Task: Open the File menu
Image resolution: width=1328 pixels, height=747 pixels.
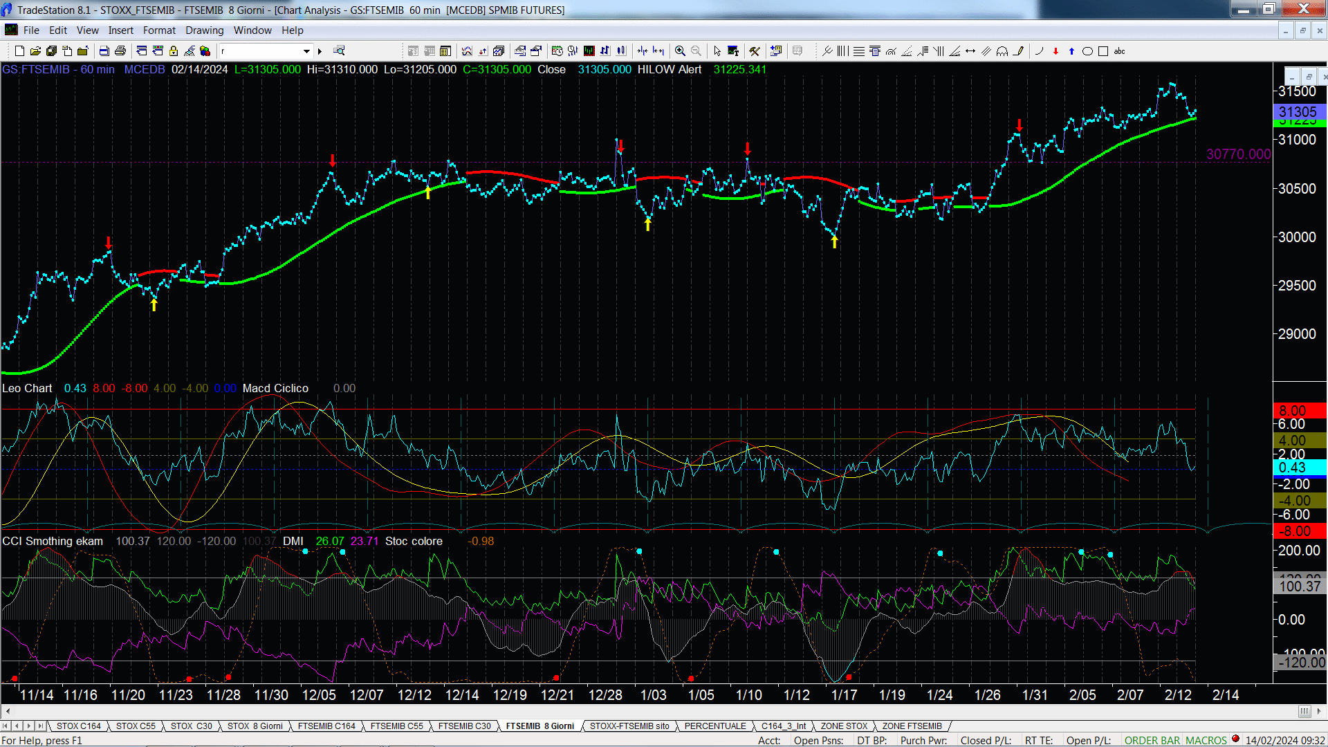Action: 31,30
